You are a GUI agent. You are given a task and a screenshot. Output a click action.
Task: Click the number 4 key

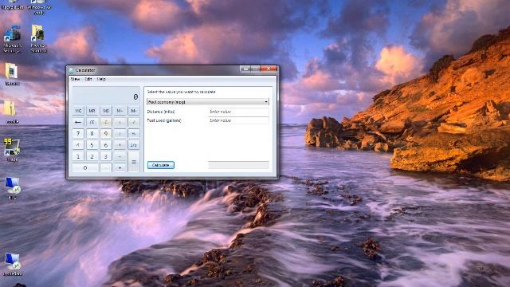(x=78, y=145)
